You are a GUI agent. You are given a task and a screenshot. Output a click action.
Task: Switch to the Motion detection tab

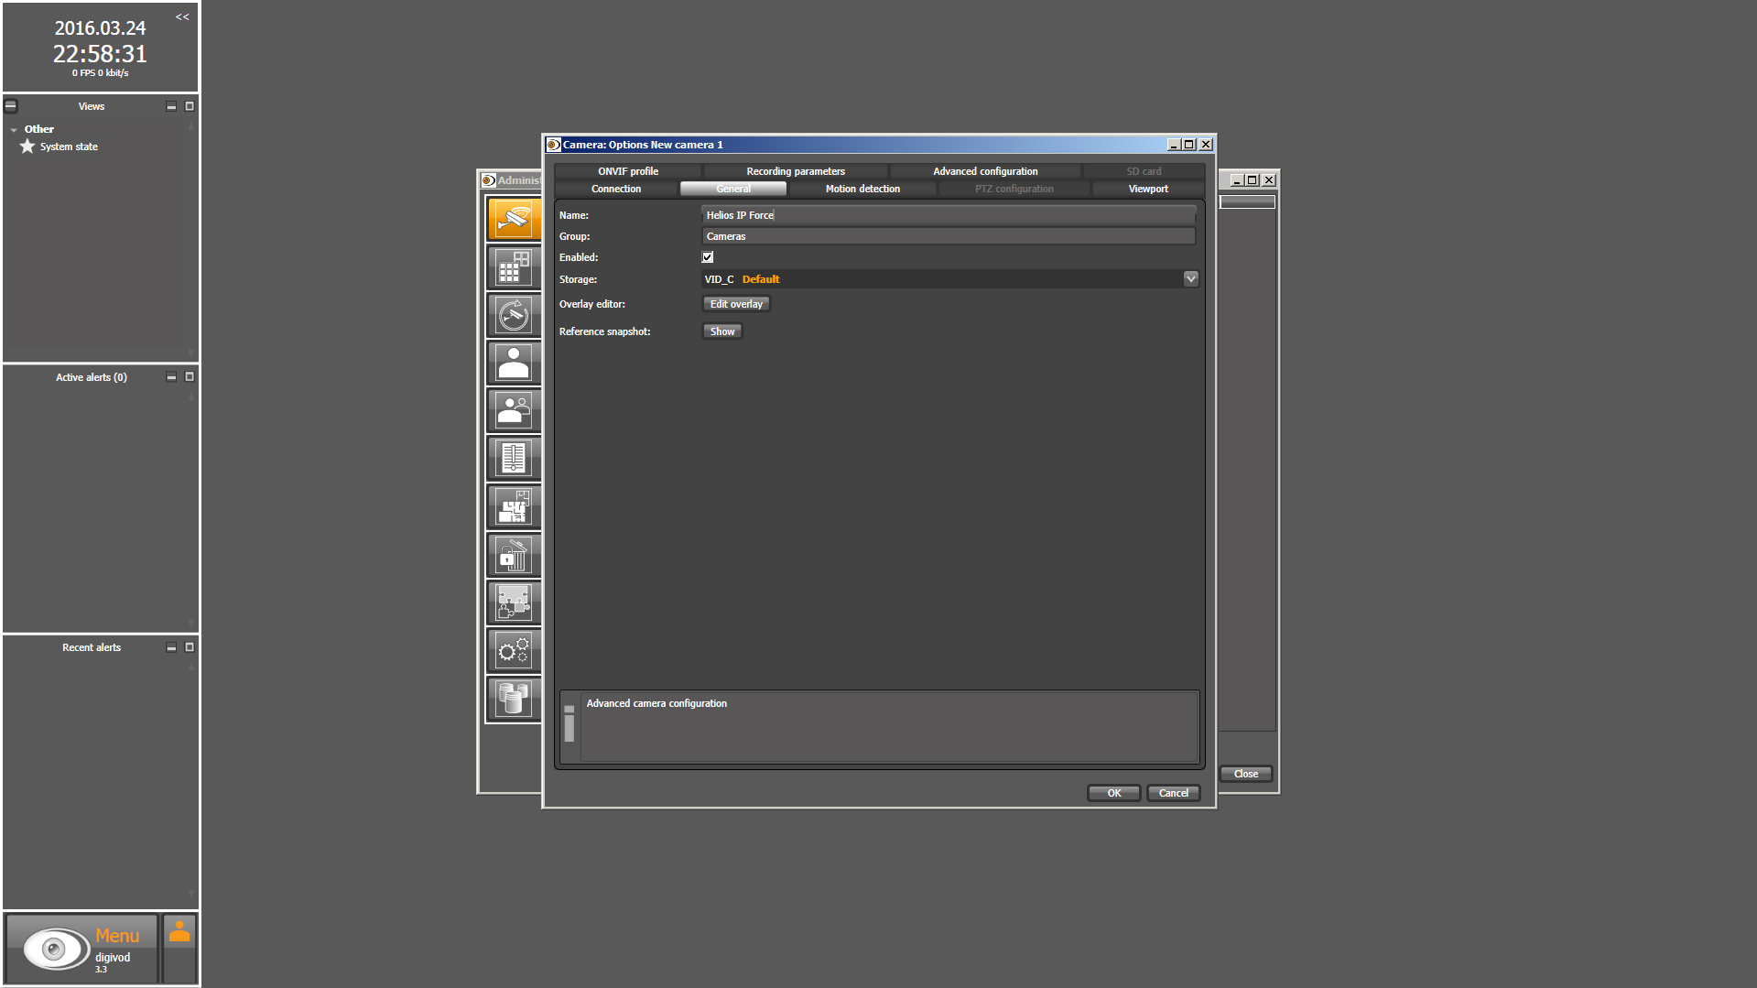coord(862,189)
